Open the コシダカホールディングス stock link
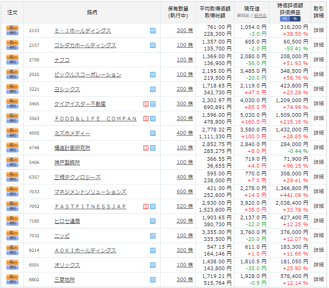This screenshot has height=288, width=329. (85, 45)
